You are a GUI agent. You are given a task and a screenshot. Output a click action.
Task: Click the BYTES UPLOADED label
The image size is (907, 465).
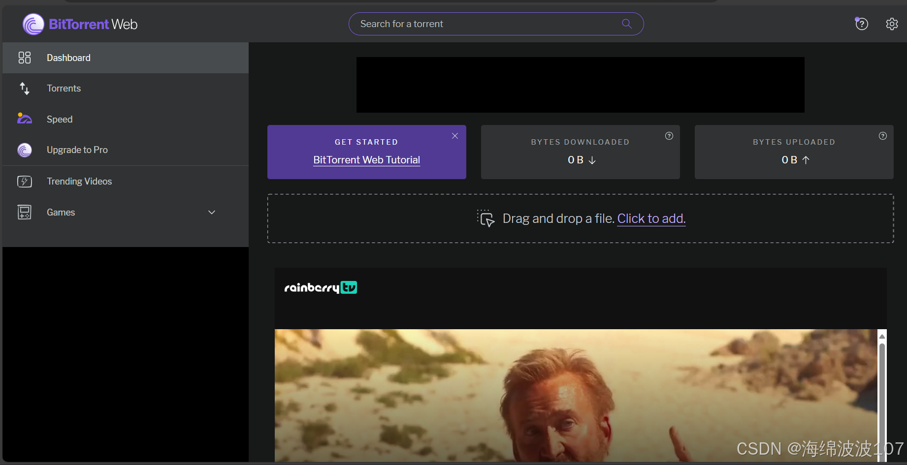pyautogui.click(x=794, y=142)
